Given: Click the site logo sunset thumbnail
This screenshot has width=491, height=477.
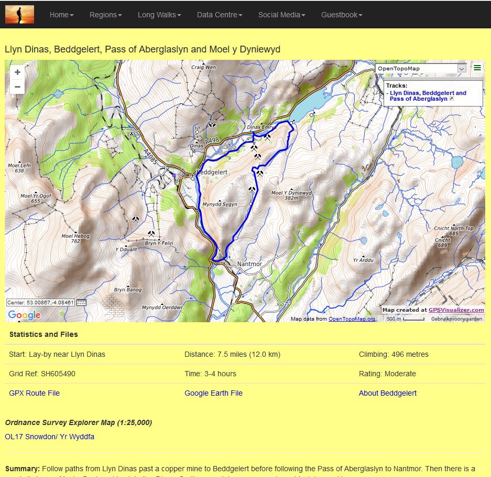Looking at the screenshot, I should point(19,14).
